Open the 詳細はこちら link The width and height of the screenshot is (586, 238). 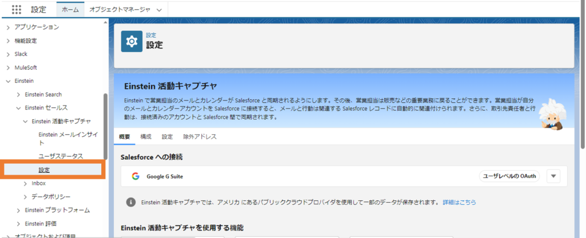[460, 202]
